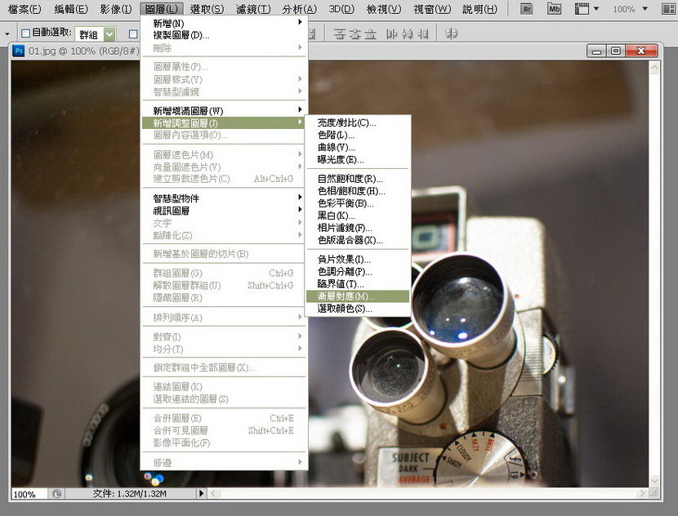Open the 濾鏡(T) menu
The height and width of the screenshot is (516, 678).
tap(252, 9)
